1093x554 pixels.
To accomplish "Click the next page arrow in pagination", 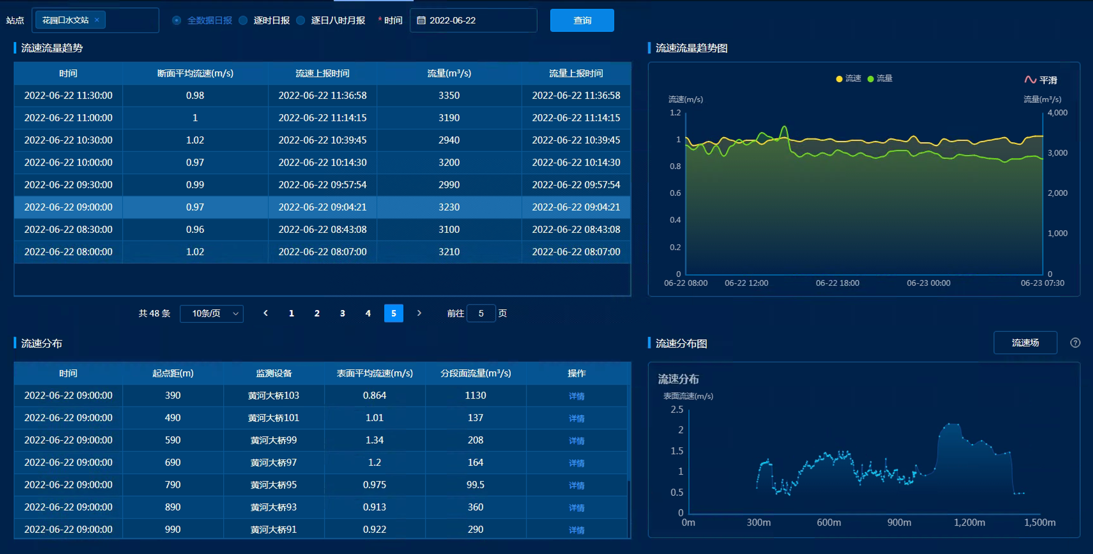I will [419, 313].
